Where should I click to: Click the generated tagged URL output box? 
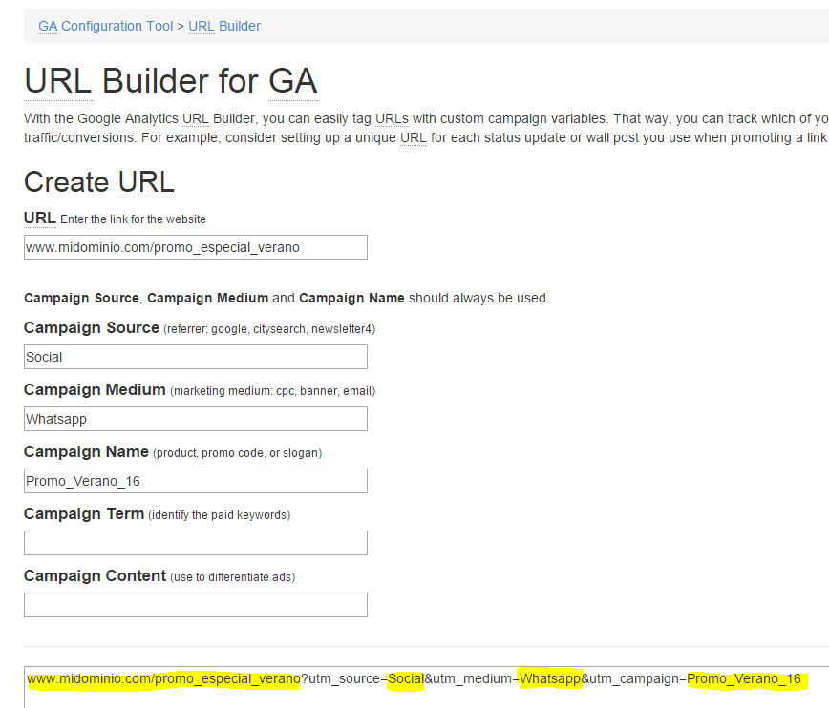426,687
